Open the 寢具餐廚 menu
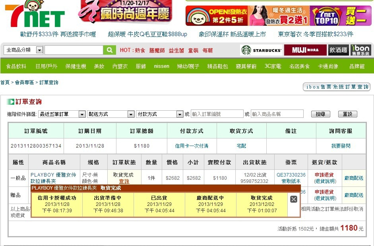The image size is (374, 246). click(x=246, y=66)
